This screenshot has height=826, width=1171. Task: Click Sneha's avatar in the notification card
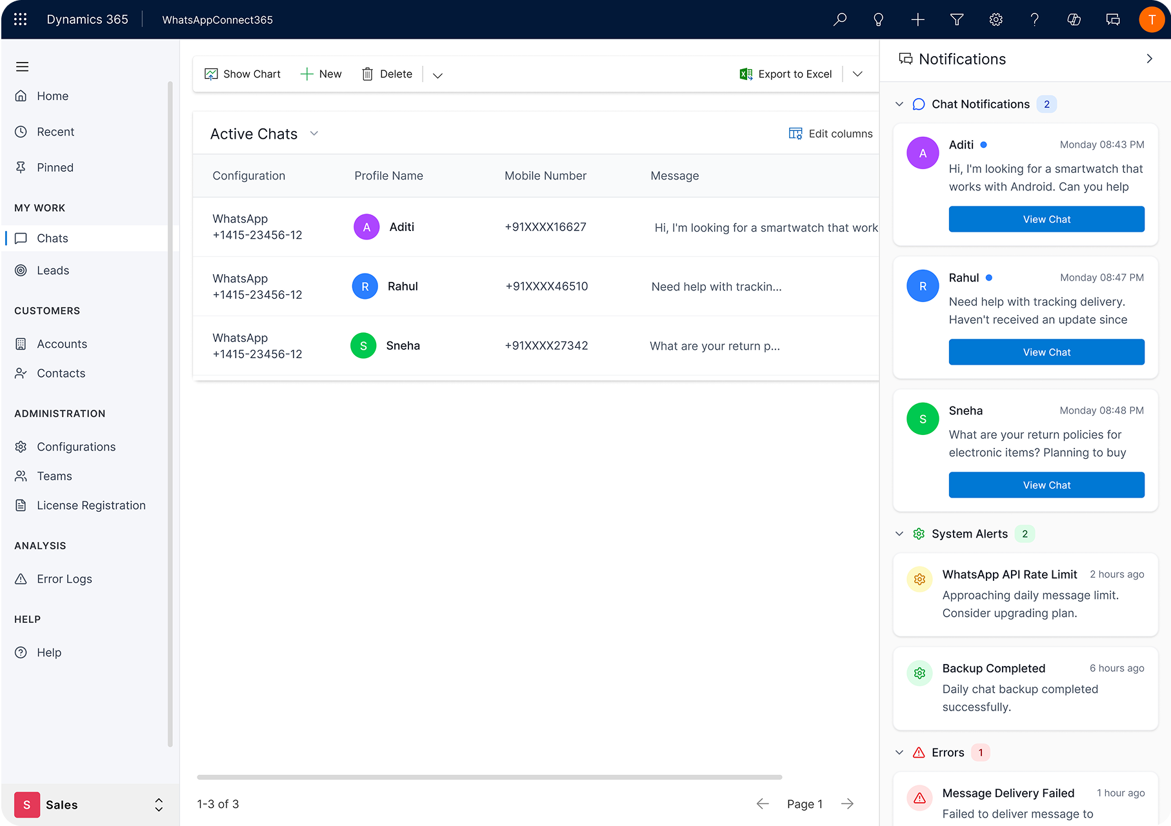pyautogui.click(x=923, y=419)
